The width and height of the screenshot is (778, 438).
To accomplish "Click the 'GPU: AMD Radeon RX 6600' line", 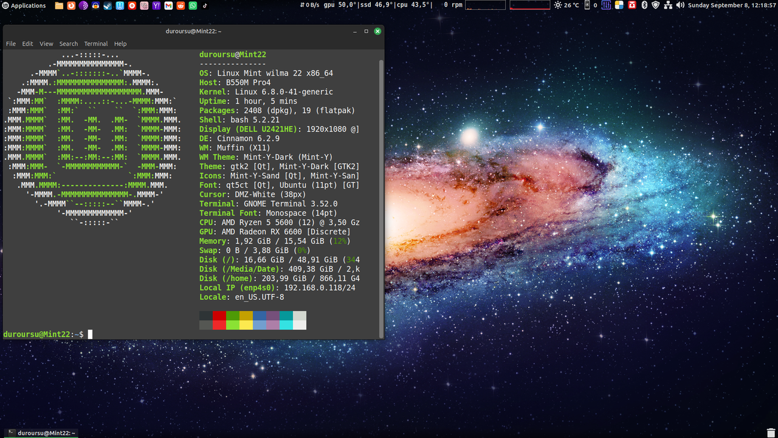I will [x=275, y=232].
